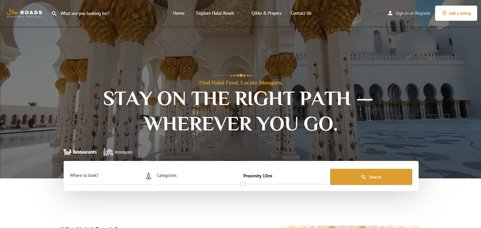Click the gold Search button
The image size is (481, 228).
point(371,177)
